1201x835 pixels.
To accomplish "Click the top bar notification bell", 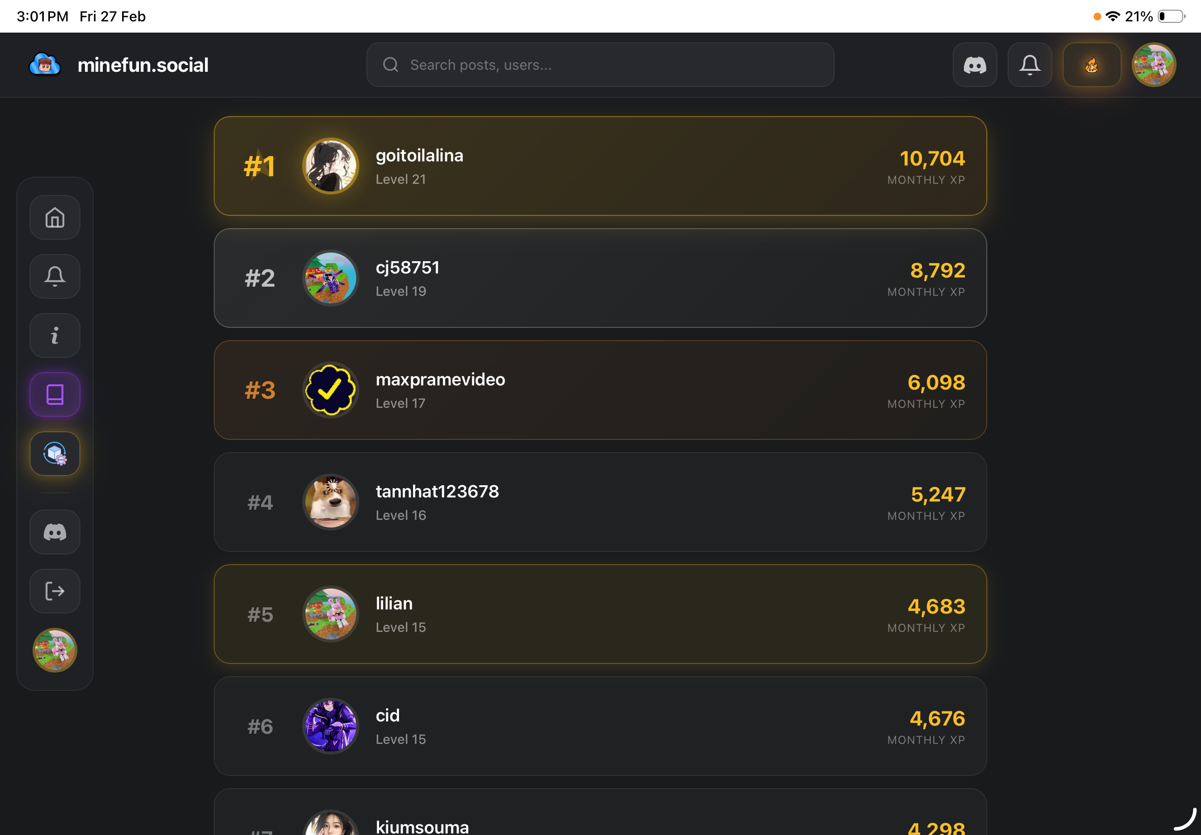I will [1030, 65].
